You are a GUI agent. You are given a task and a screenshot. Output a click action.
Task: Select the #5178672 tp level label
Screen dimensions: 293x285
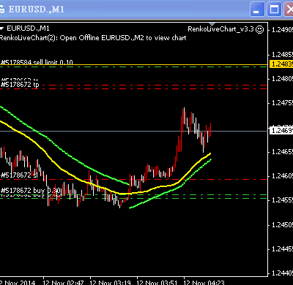point(20,85)
